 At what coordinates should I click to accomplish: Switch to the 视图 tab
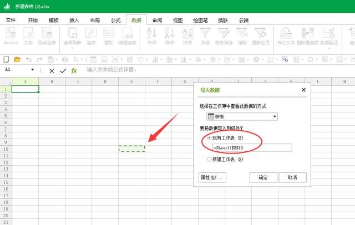point(177,20)
